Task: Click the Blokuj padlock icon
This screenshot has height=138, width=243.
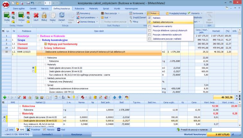Action: click(x=44, y=15)
